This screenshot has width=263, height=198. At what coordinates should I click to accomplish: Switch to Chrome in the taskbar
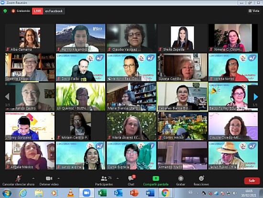click(166, 193)
